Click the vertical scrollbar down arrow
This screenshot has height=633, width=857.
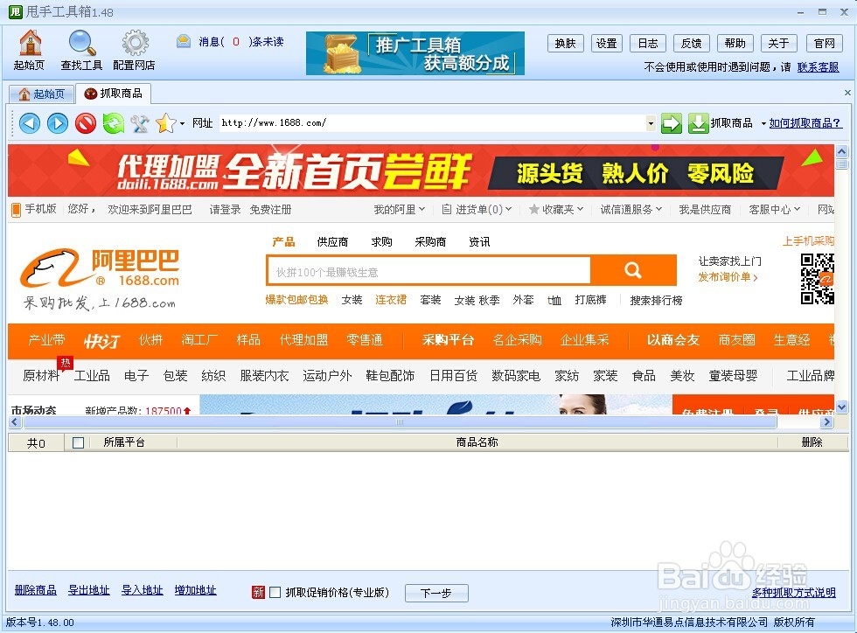pyautogui.click(x=841, y=407)
